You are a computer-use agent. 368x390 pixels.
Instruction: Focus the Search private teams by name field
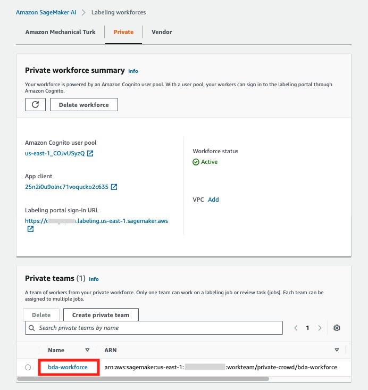tap(154, 328)
